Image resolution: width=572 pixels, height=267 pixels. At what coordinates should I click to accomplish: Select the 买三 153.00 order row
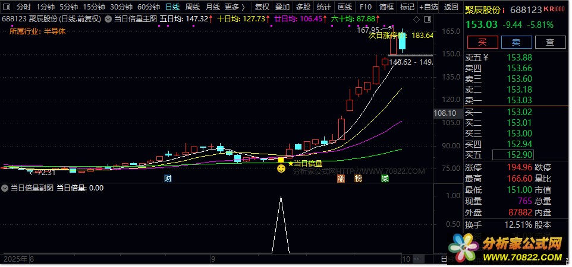coord(499,133)
